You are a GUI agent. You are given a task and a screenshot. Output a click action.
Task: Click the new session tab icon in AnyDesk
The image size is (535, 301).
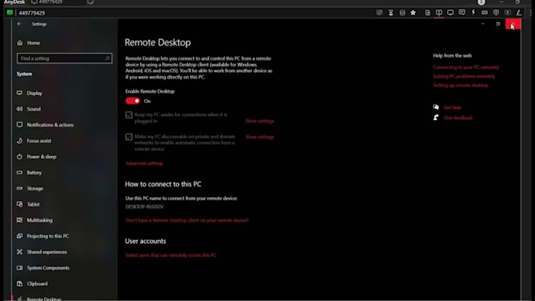[90, 2]
